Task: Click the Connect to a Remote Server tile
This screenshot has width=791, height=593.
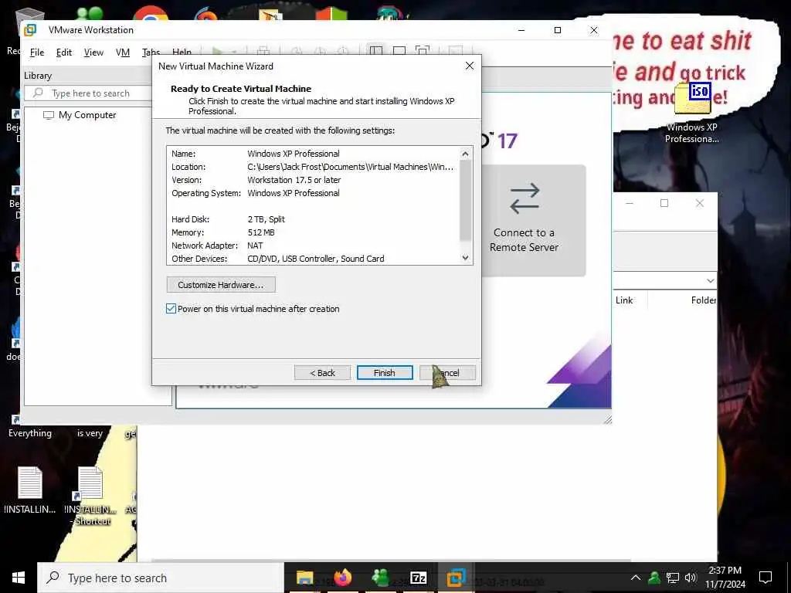Action: (534, 220)
